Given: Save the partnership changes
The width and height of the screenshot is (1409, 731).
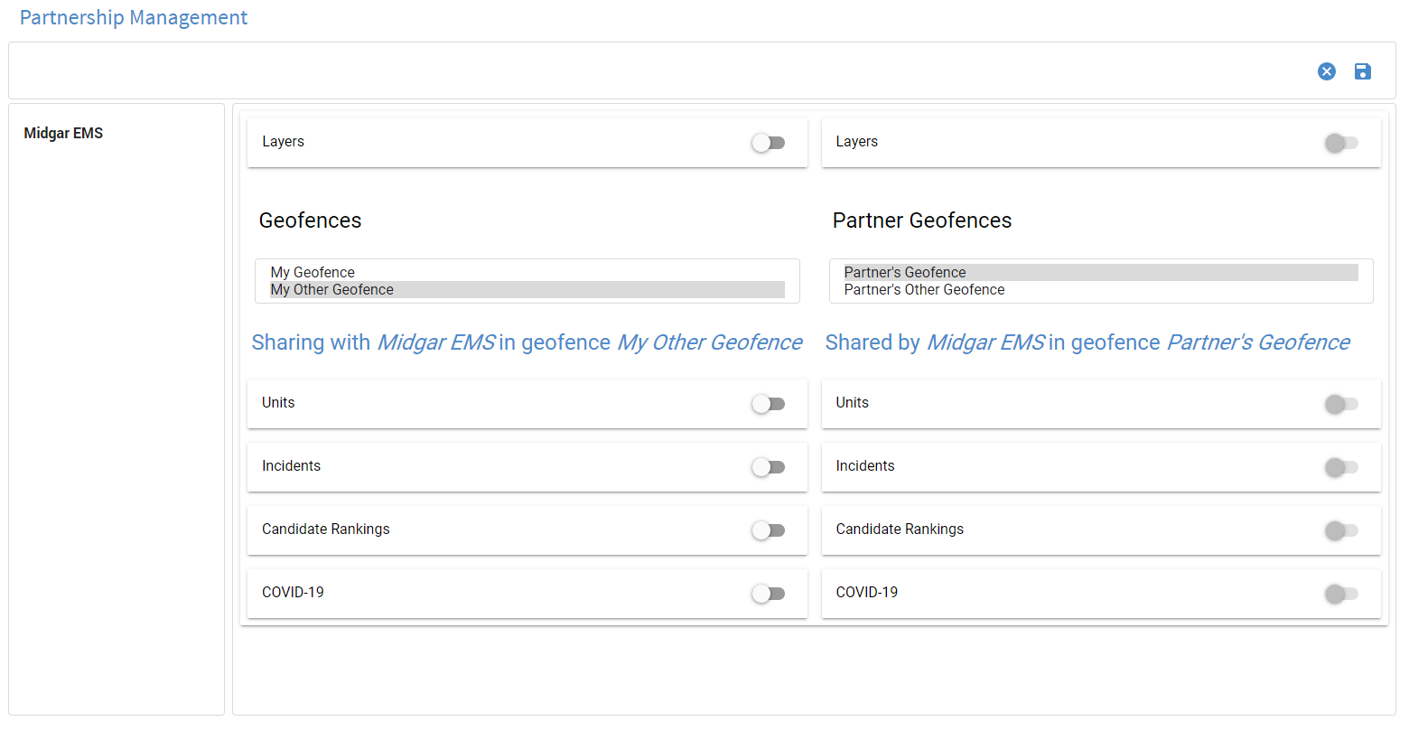Looking at the screenshot, I should pos(1363,71).
